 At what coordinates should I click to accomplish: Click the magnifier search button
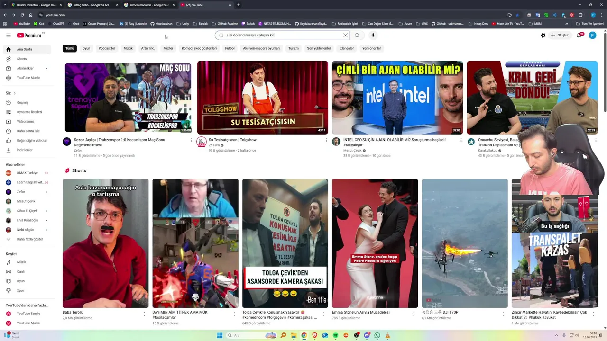pyautogui.click(x=357, y=35)
